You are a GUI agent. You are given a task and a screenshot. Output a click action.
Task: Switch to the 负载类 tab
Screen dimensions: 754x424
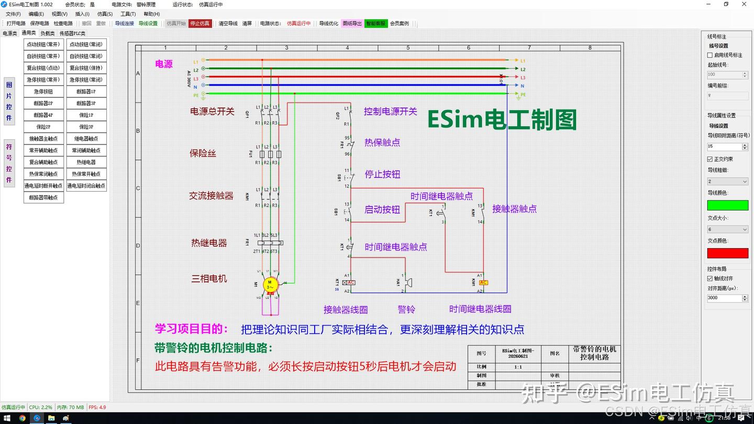(x=48, y=34)
